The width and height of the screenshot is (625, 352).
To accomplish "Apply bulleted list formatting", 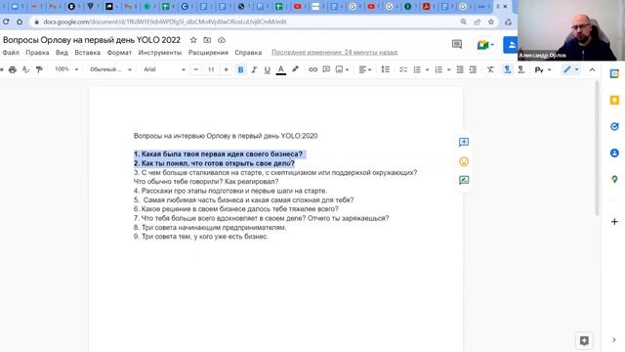I will [417, 69].
